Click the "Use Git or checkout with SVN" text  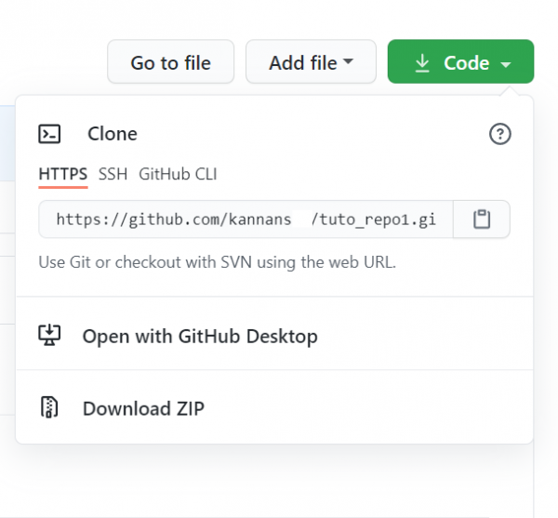pyautogui.click(x=217, y=262)
